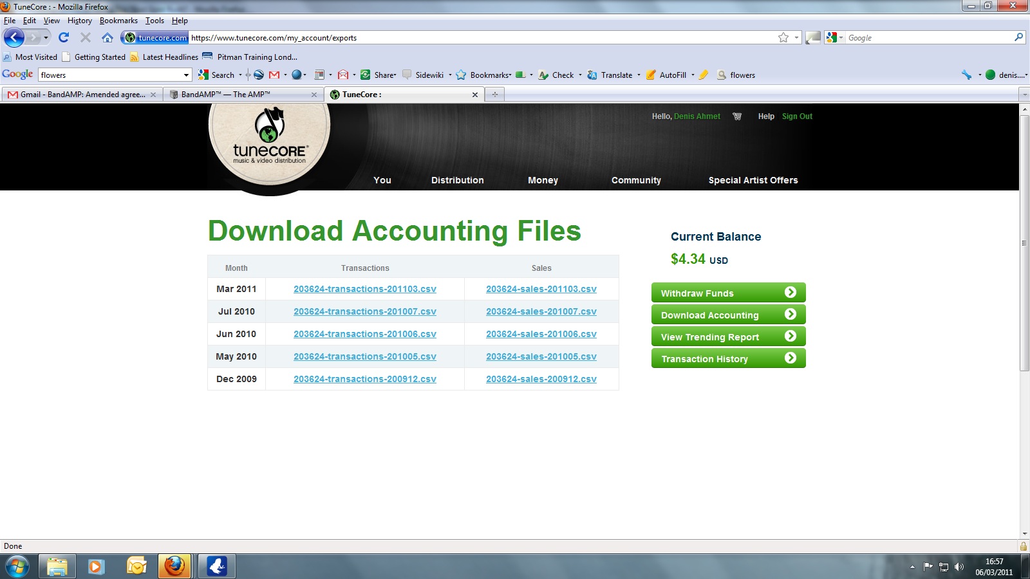Download 203624-transactions-201103.csv
This screenshot has width=1030, height=579.
coord(365,289)
